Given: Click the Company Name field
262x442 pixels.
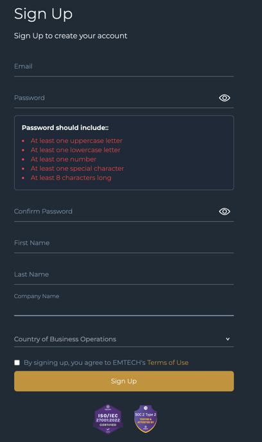Looking at the screenshot, I should (x=124, y=305).
